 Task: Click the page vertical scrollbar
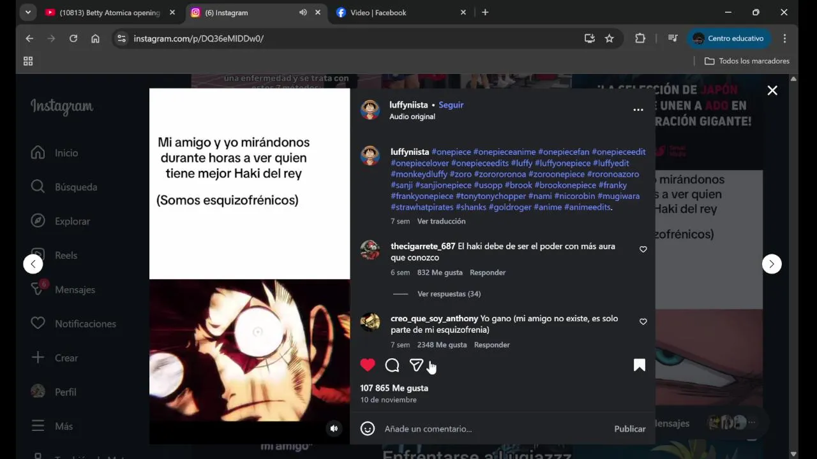(x=793, y=266)
